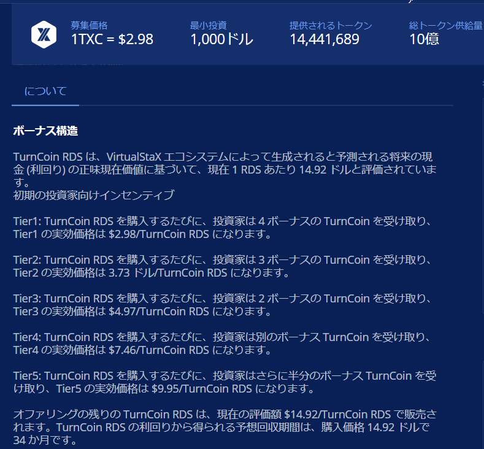
Task: Select the 14,441,689 token count
Action: [325, 39]
